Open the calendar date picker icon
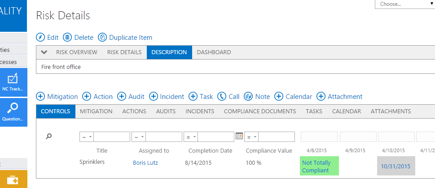 pyautogui.click(x=239, y=136)
